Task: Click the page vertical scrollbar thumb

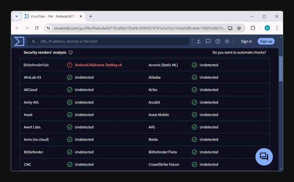Action: [x=280, y=69]
